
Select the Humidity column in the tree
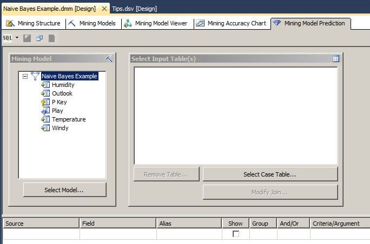[x=63, y=85]
